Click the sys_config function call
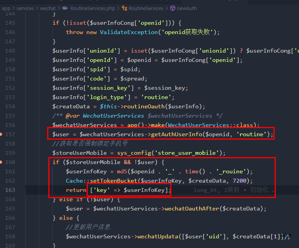The image size is (299, 248). pos(134,153)
